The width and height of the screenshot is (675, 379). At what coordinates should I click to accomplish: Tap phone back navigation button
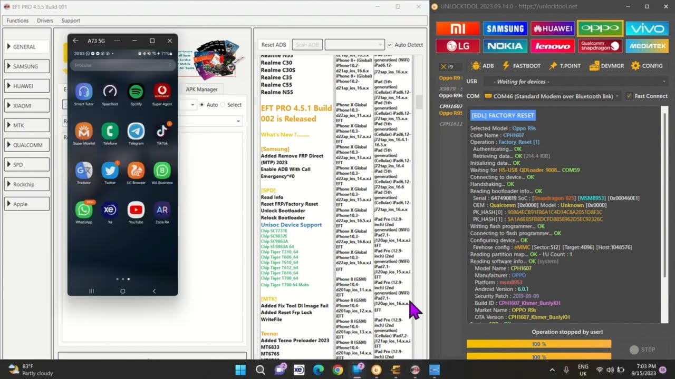coord(154,291)
